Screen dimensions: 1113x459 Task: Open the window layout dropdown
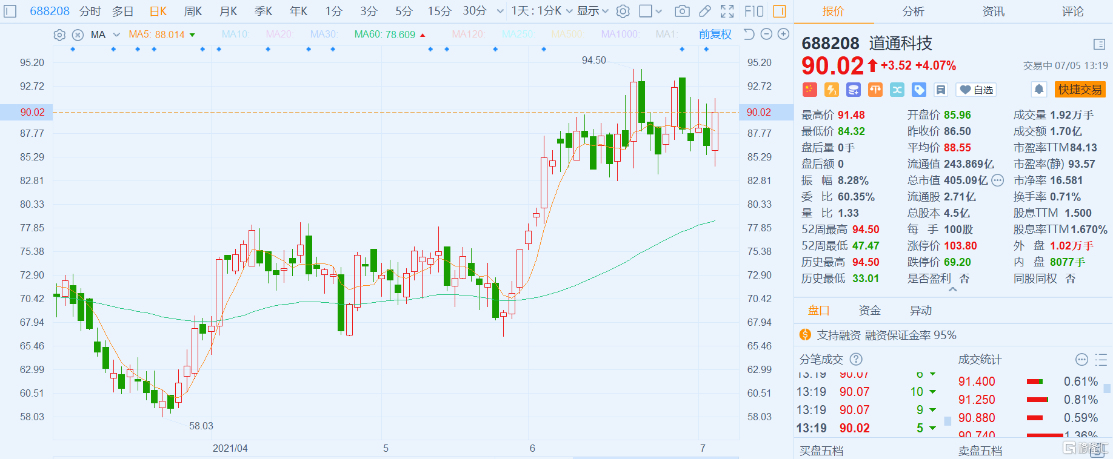[x=651, y=11]
